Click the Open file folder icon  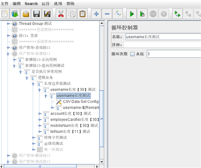(x=26, y=14)
